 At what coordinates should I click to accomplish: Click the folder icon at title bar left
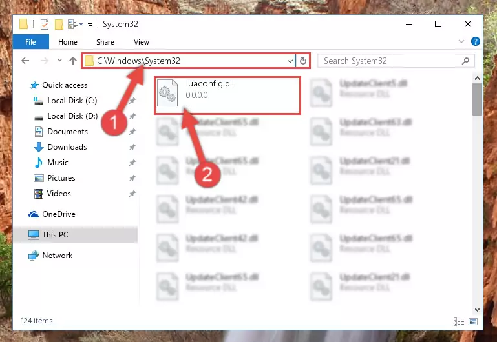point(24,24)
